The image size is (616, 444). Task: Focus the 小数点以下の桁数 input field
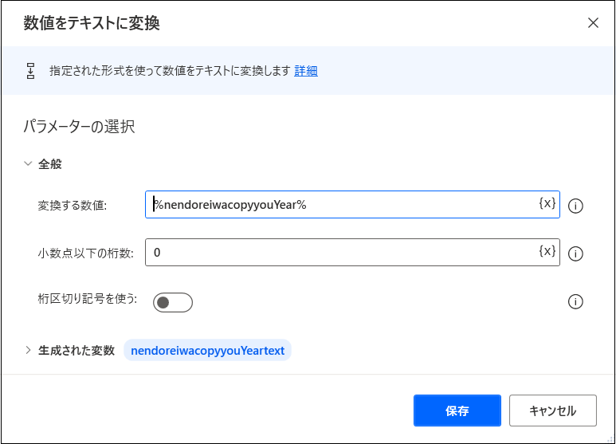(352, 252)
